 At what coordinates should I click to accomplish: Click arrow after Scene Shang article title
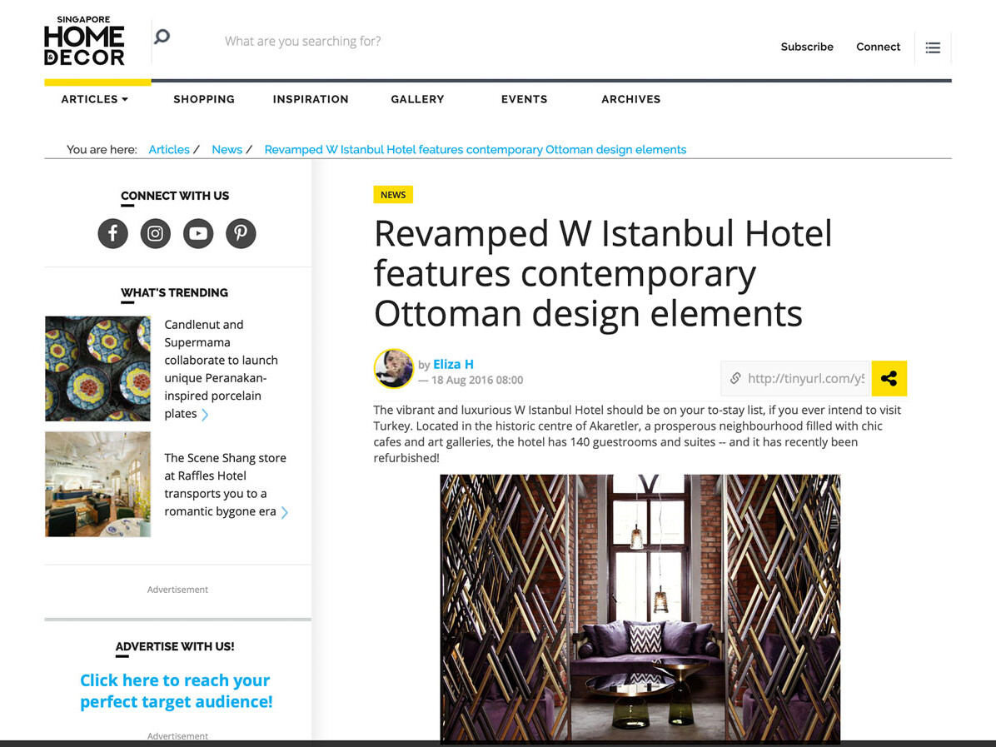coord(285,513)
